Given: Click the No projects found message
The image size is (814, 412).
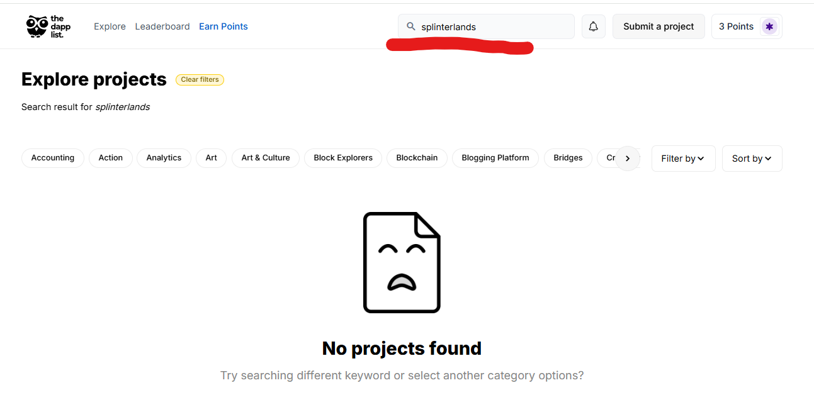Looking at the screenshot, I should (402, 348).
